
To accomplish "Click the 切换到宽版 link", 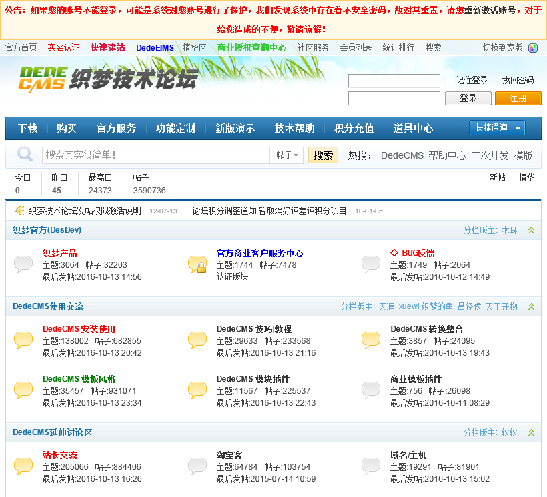I will pyautogui.click(x=503, y=48).
